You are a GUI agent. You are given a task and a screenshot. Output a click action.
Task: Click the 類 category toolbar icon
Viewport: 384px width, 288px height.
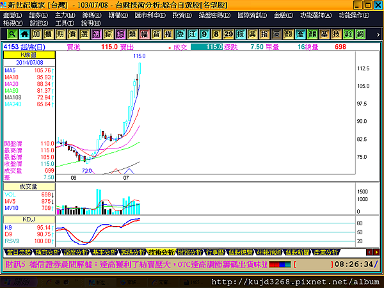tap(132, 34)
